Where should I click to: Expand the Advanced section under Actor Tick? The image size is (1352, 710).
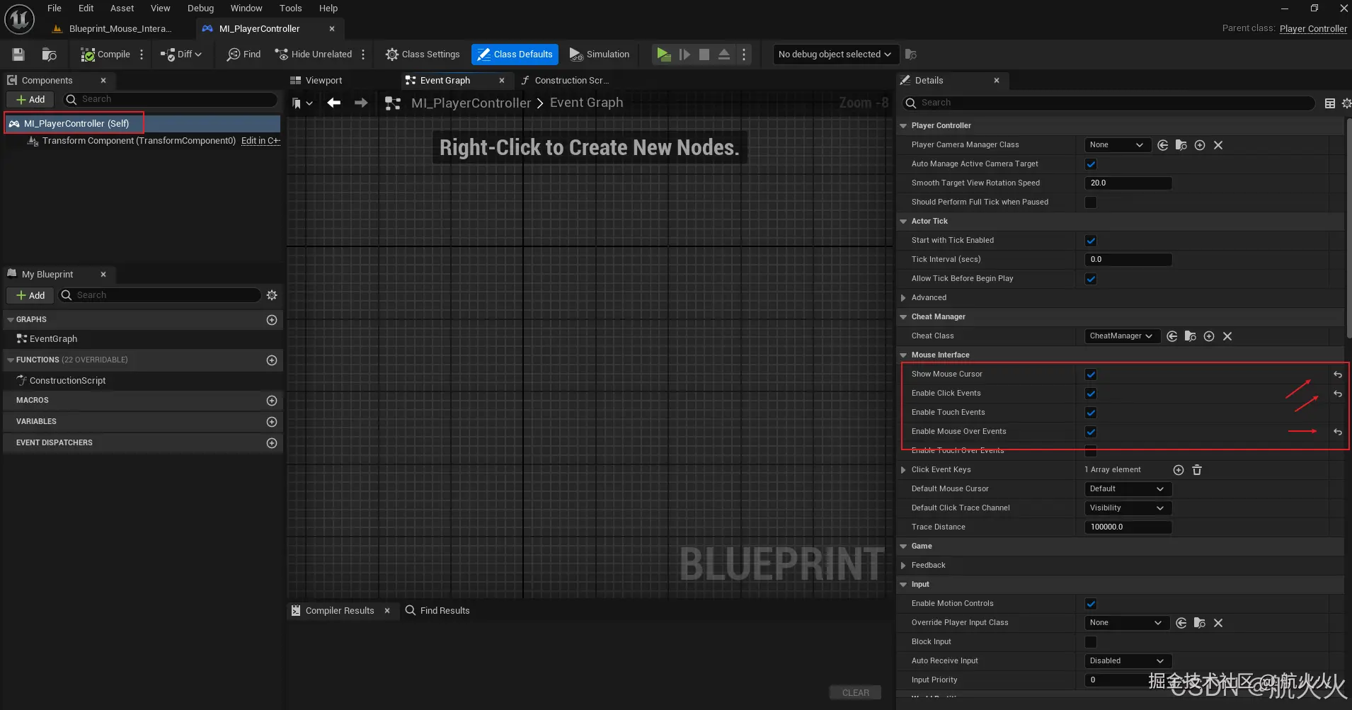(x=903, y=298)
